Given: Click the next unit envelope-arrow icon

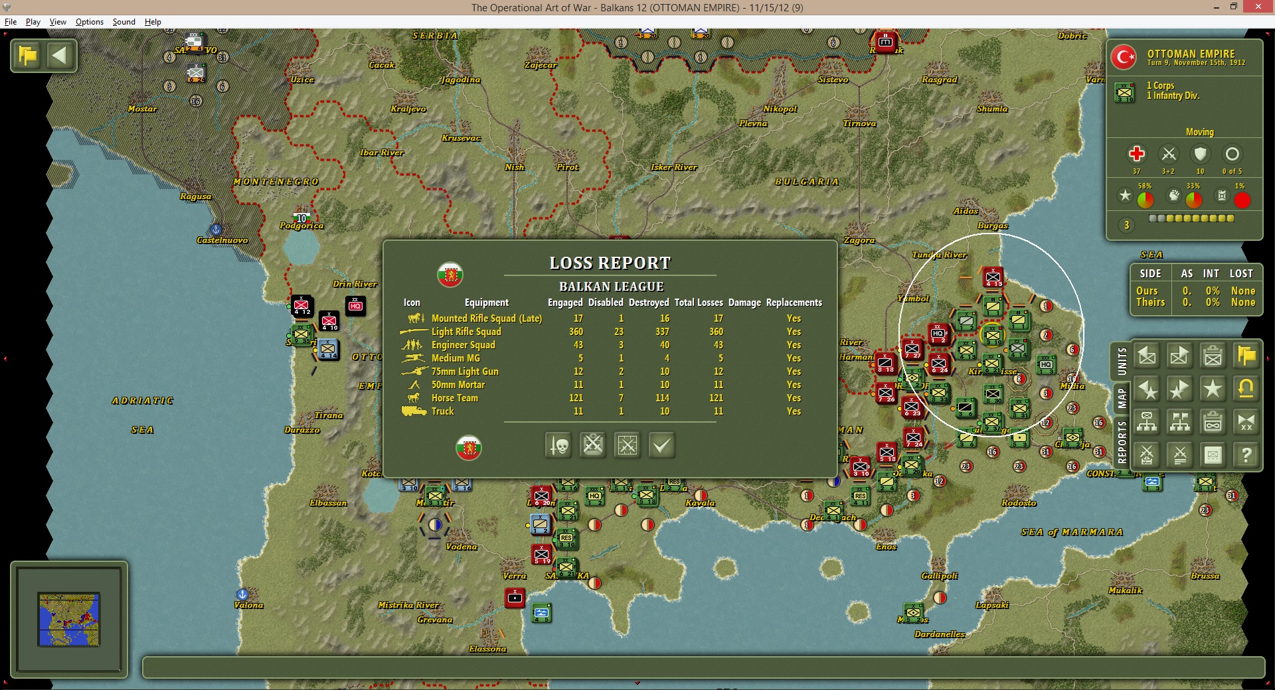Looking at the screenshot, I should point(1180,356).
